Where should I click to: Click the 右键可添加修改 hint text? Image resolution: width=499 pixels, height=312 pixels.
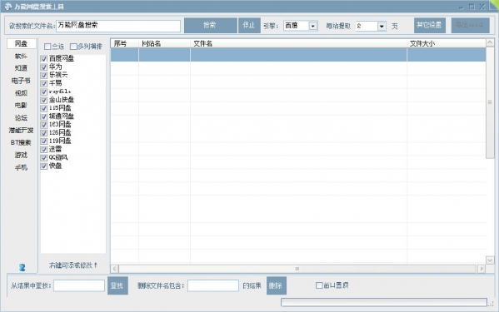point(73,265)
